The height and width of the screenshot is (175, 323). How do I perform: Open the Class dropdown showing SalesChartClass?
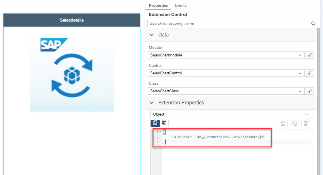pyautogui.click(x=226, y=91)
